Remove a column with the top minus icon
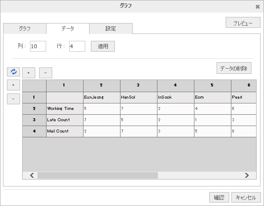Viewport: 264px width, 206px height. [x=46, y=72]
